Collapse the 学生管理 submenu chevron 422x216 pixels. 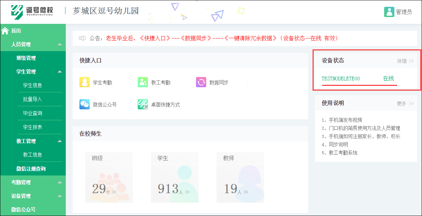point(60,72)
